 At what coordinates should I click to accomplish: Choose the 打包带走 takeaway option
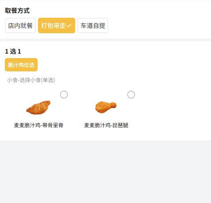pyautogui.click(x=57, y=26)
